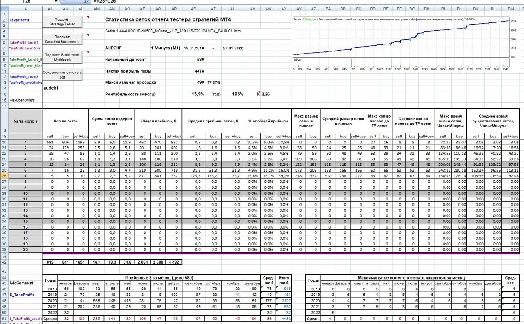Image resolution: width=524 pixels, height=324 pixels.
Task: Select the monthly profit cell 565
Action: 96,300
